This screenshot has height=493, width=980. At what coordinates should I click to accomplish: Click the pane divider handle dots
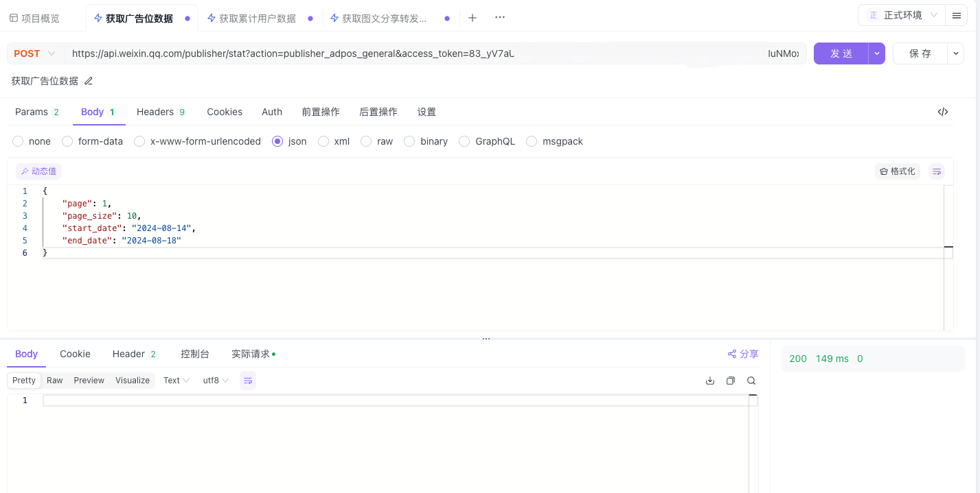(x=486, y=339)
